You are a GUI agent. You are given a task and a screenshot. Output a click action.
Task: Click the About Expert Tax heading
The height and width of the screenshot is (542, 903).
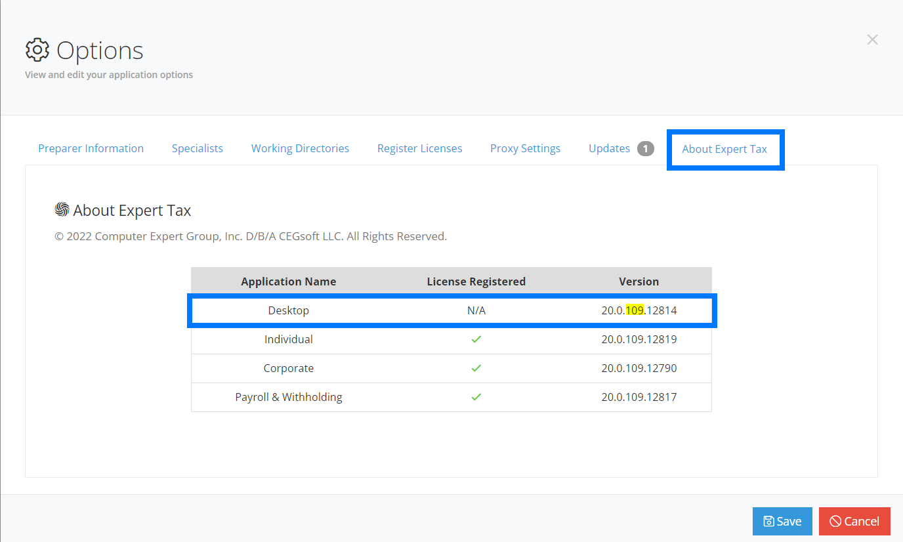[132, 211]
